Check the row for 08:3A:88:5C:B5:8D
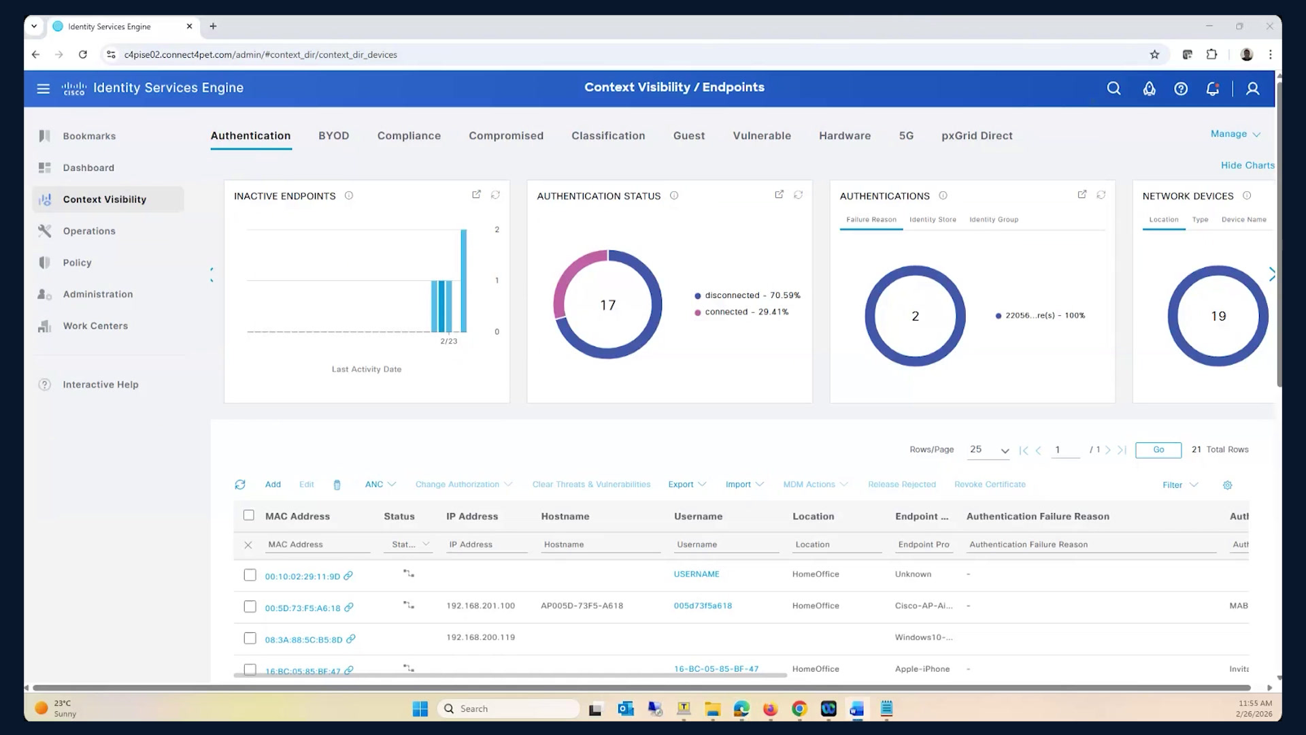Viewport: 1306px width, 735px height. coord(250,638)
